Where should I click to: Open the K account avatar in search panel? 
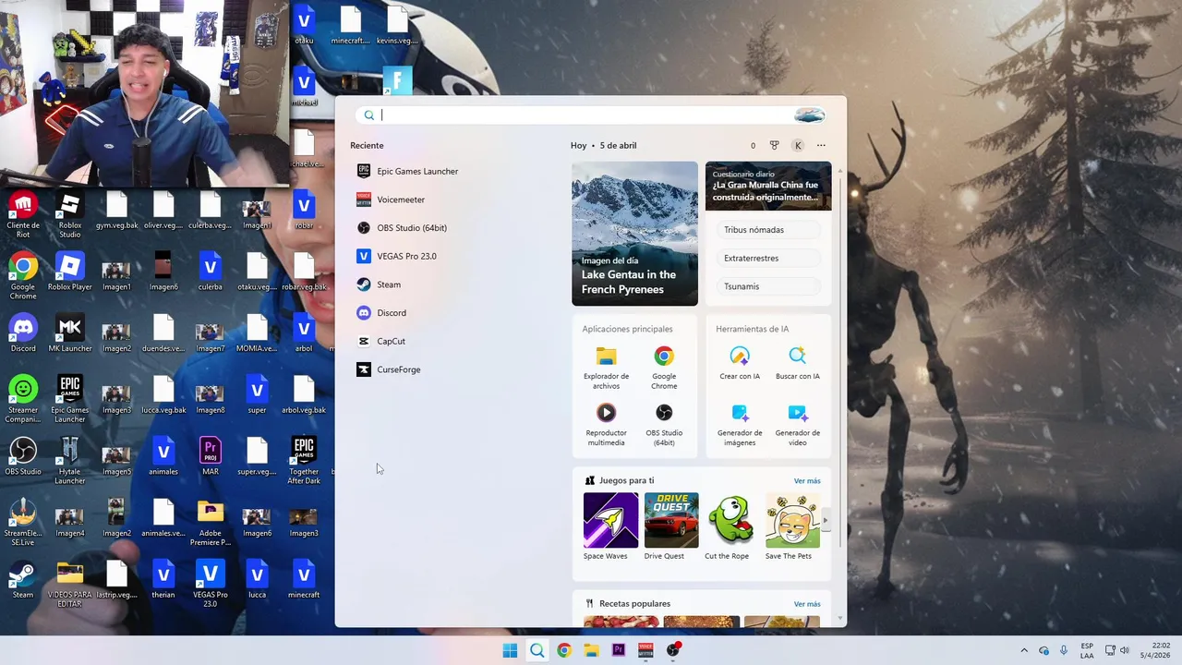point(798,145)
